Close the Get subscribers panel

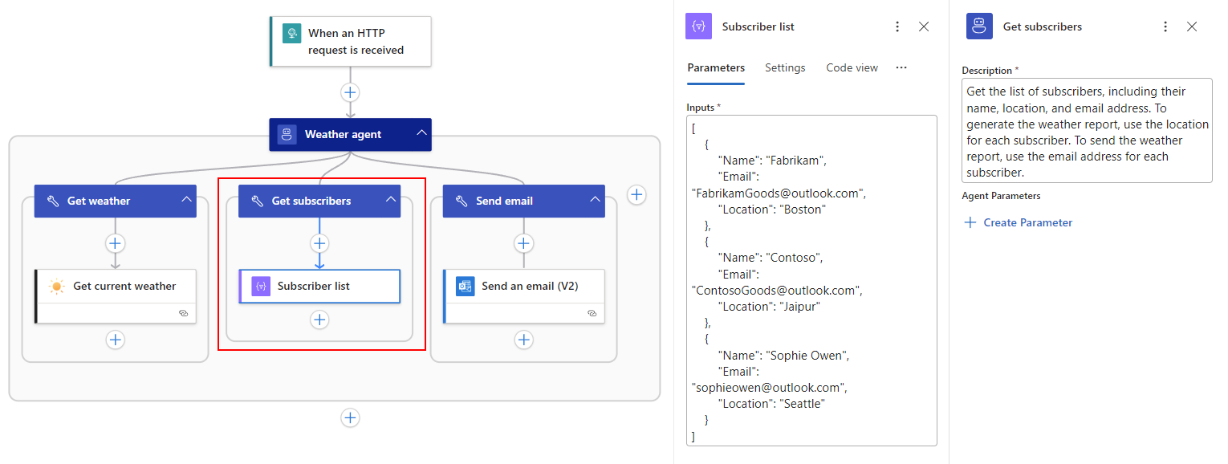point(1192,26)
